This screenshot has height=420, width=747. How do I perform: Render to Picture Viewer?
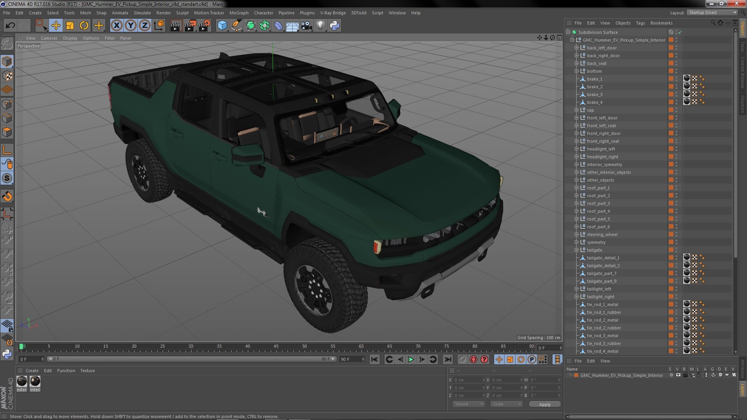click(x=190, y=26)
